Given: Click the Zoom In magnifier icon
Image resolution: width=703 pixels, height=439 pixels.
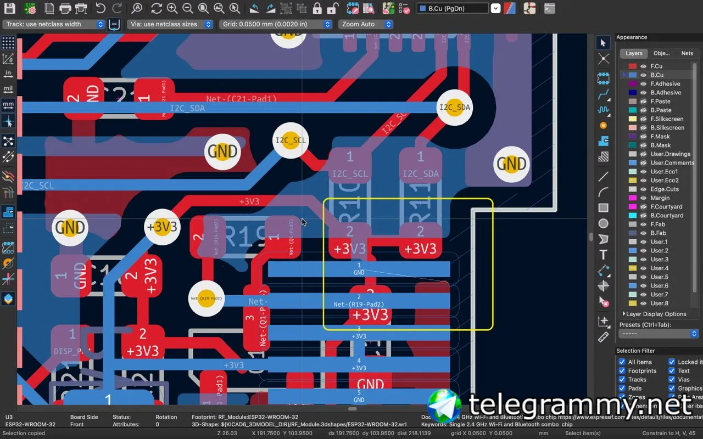Looking at the screenshot, I should 172,8.
